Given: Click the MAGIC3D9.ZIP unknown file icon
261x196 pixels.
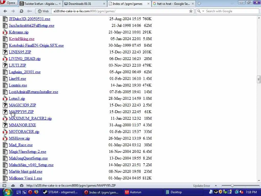Looking at the screenshot, I should click(x=5, y=105).
